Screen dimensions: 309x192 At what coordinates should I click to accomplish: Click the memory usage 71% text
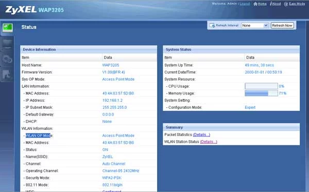click(282, 93)
